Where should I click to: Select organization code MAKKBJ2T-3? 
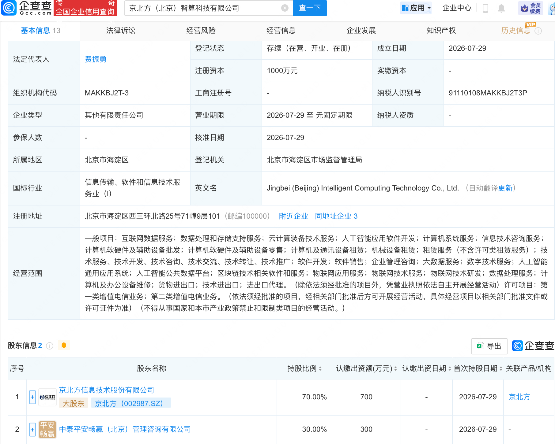(107, 93)
